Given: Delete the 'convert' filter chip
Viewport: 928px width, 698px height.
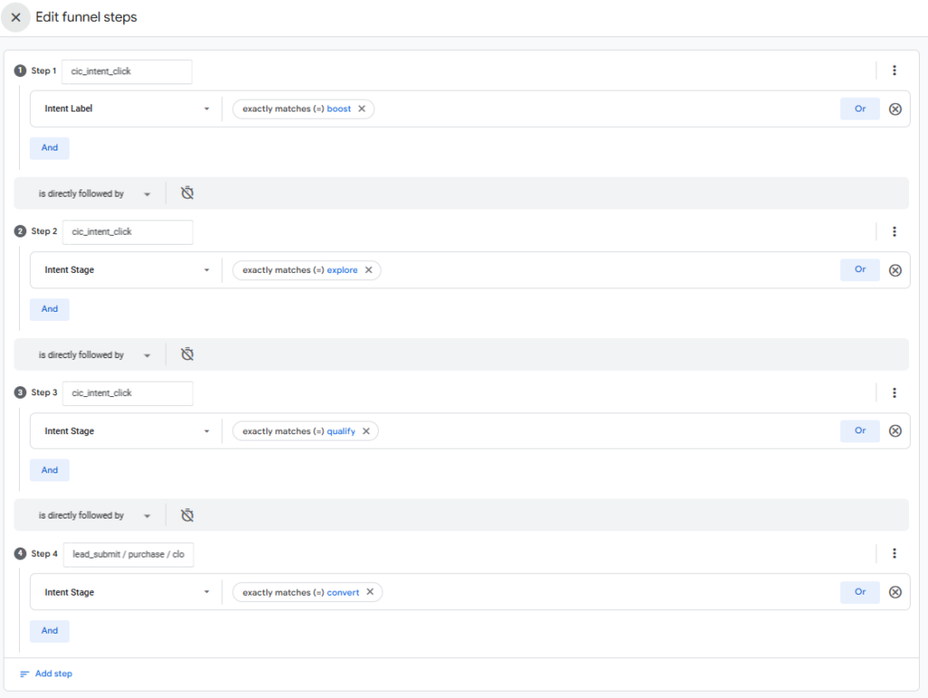Looking at the screenshot, I should pyautogui.click(x=371, y=592).
